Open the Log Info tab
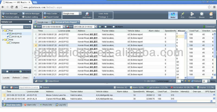This screenshot has height=112, width=217. [x=61, y=105]
